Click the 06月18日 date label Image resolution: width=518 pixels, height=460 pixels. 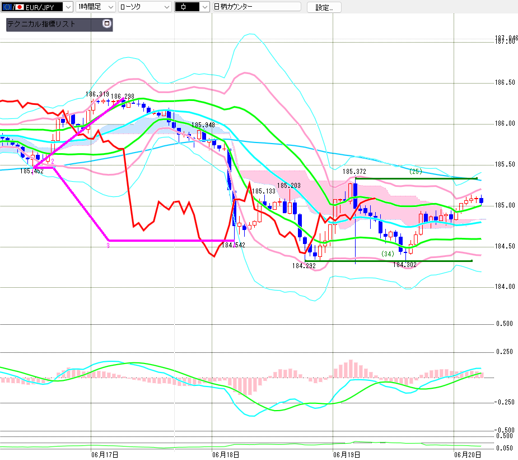pyautogui.click(x=226, y=455)
